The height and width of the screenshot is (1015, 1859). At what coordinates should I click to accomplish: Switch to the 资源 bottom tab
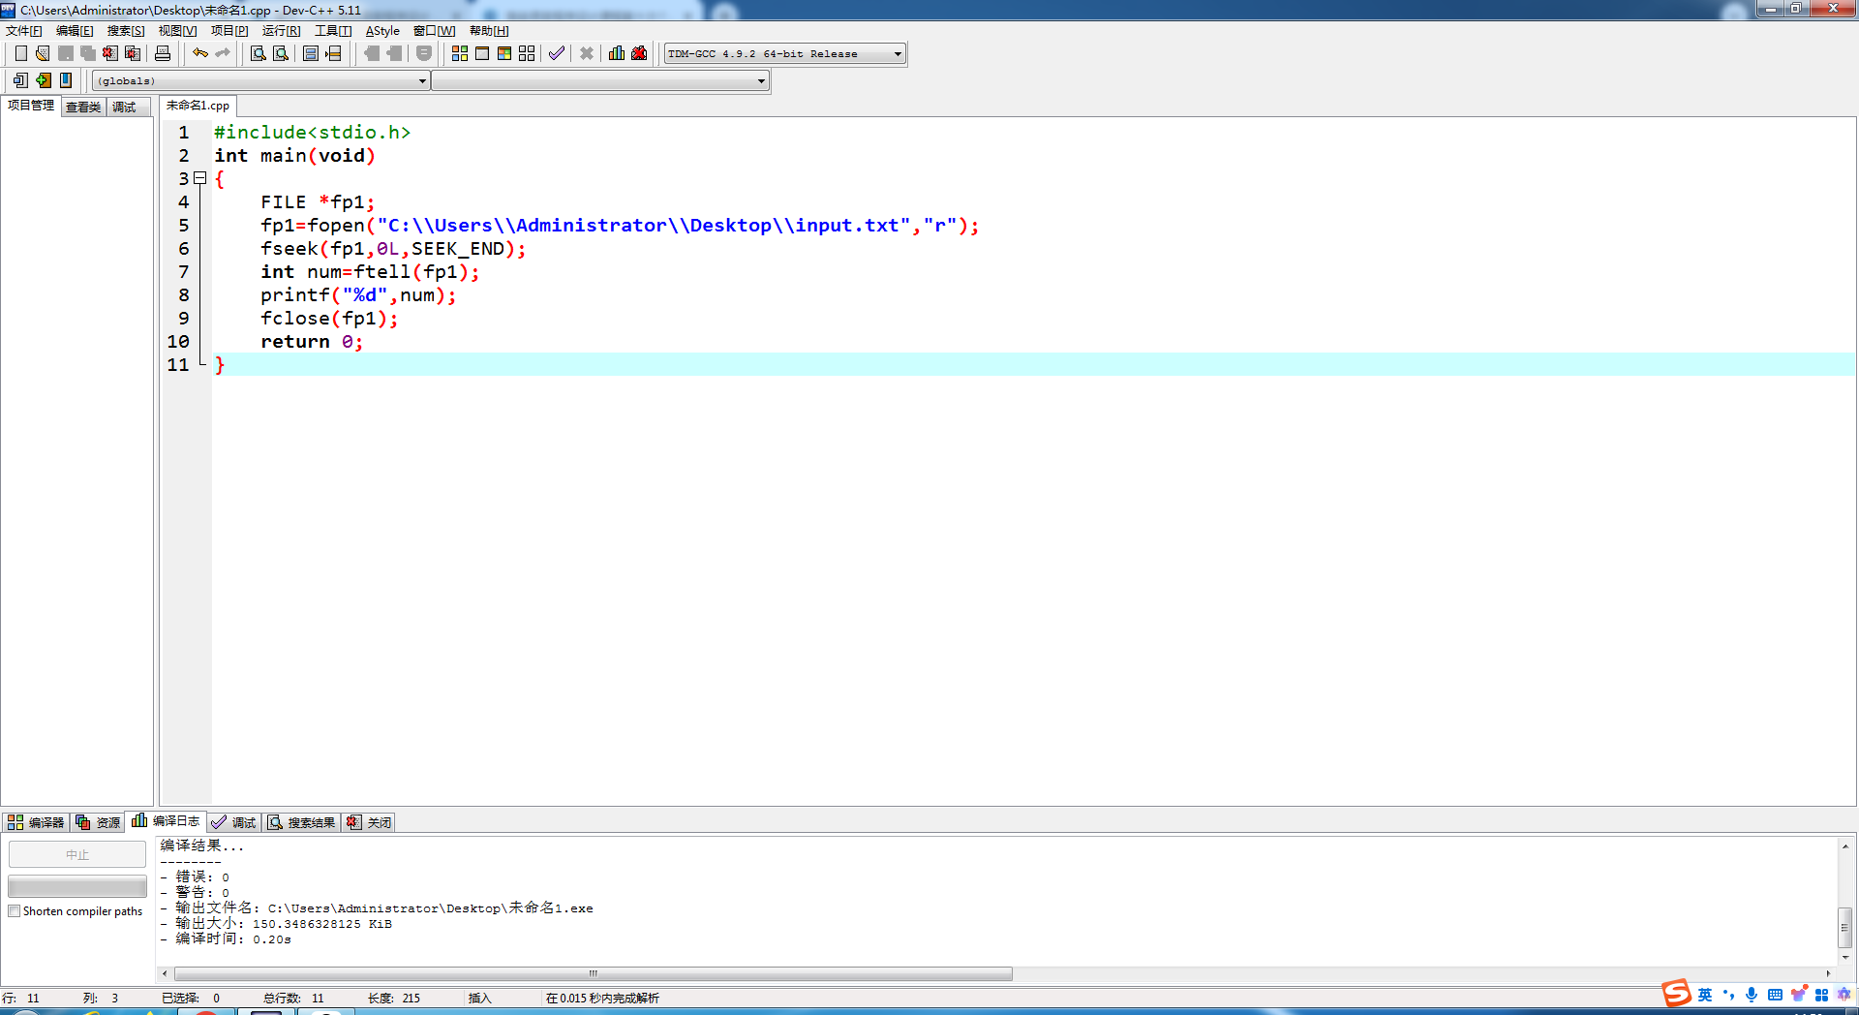(98, 822)
